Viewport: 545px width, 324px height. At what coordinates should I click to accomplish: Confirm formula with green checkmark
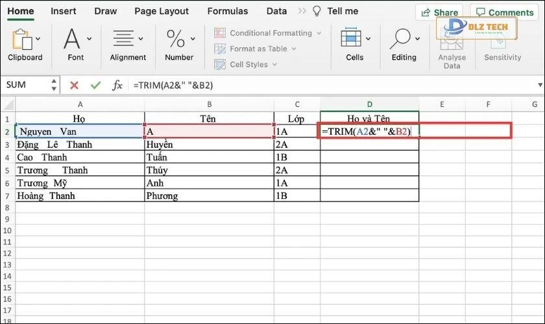pos(95,85)
